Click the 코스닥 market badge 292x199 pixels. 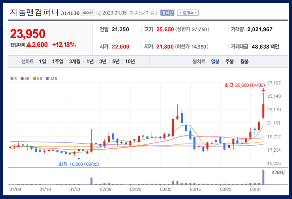pyautogui.click(x=88, y=13)
